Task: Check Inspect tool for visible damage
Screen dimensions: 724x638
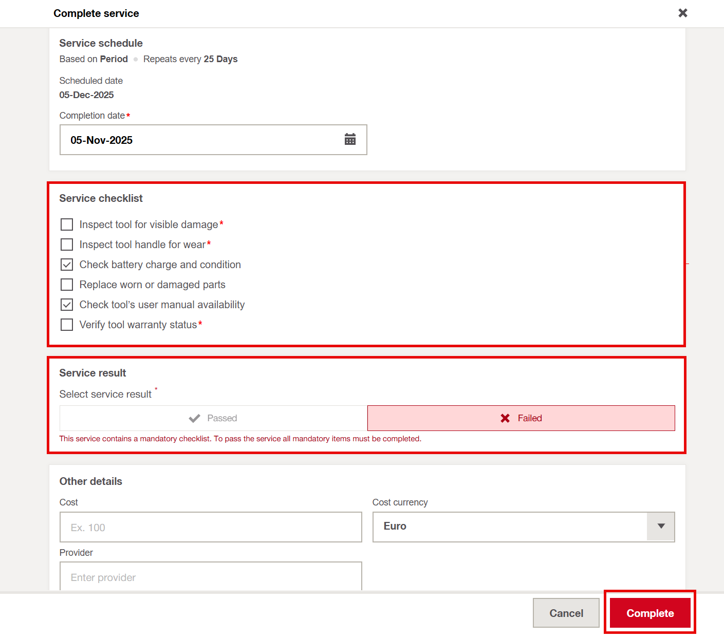Action: 67,224
